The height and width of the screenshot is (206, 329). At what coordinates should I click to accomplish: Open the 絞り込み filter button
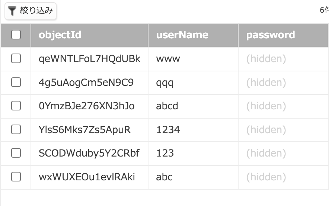coord(31,12)
